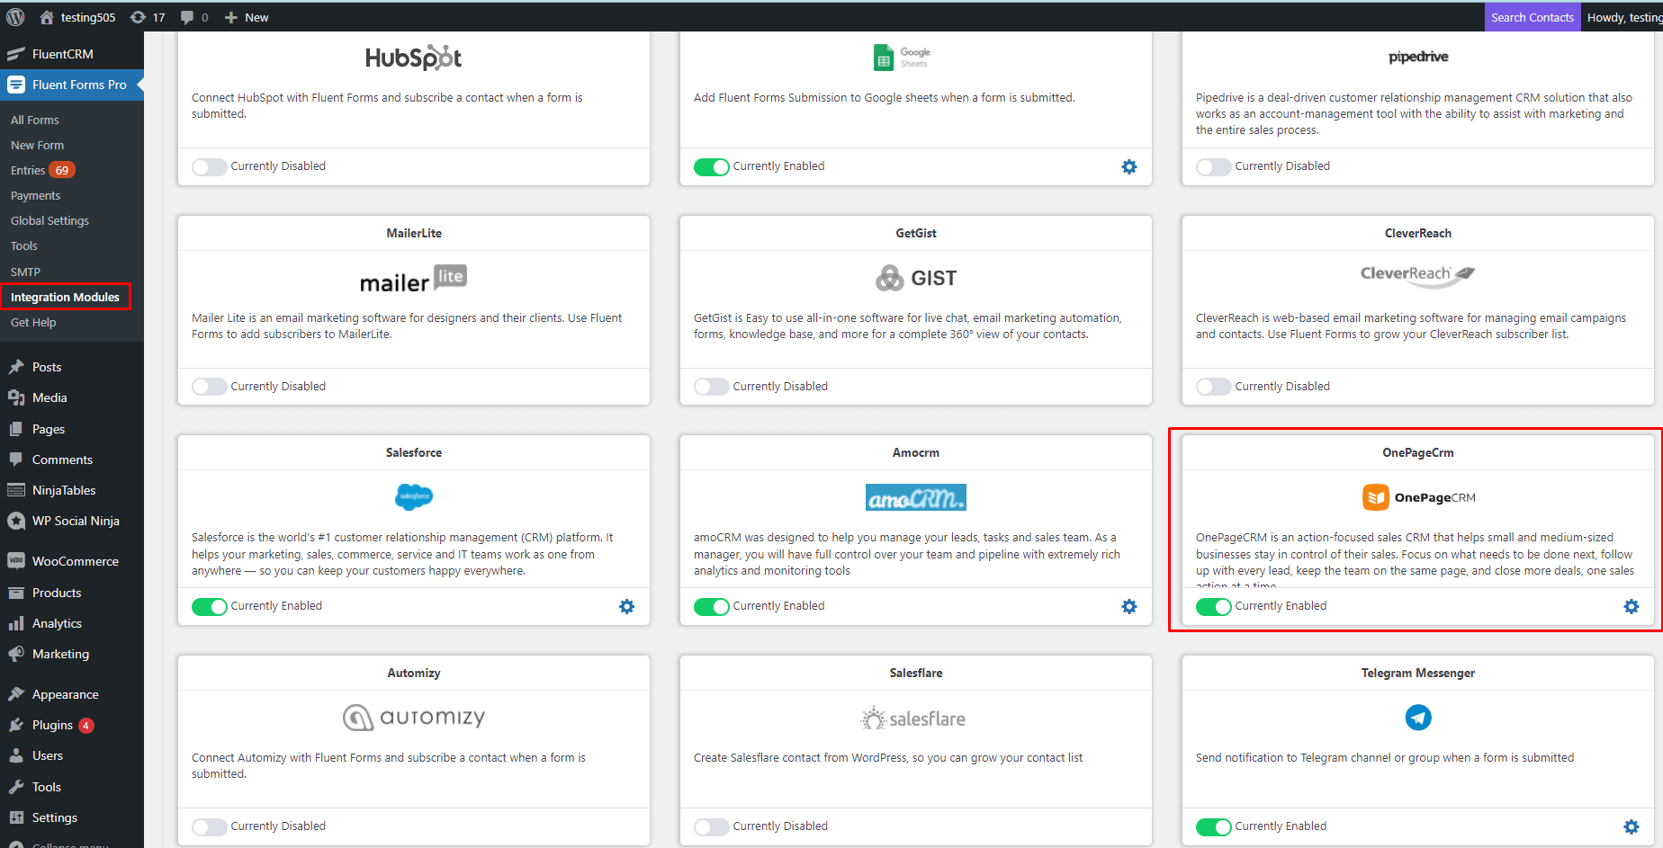This screenshot has width=1663, height=848.
Task: Open Google Sheets integration settings gear
Action: [1129, 166]
